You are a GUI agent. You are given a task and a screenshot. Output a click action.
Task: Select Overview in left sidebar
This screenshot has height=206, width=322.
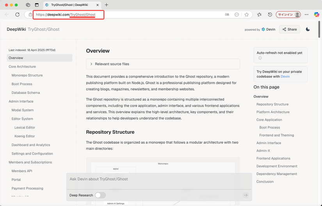(x=39, y=58)
